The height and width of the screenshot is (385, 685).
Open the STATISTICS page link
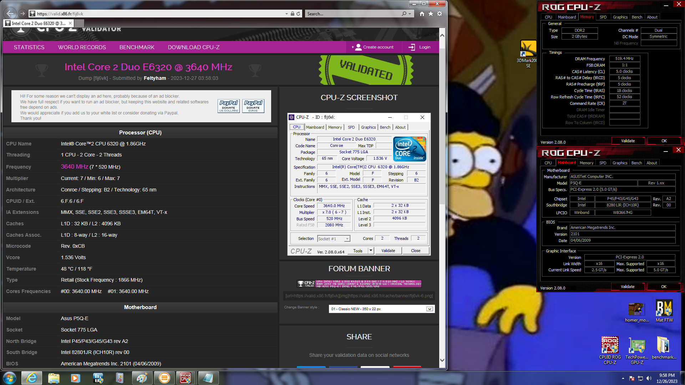[29, 47]
